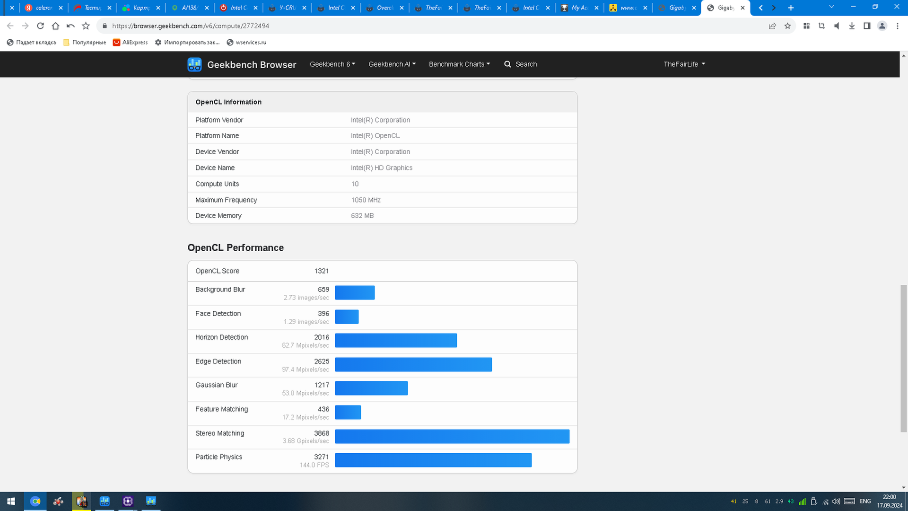Open the tab search chevron dropdown
This screenshot has width=908, height=511.
pos(831,7)
